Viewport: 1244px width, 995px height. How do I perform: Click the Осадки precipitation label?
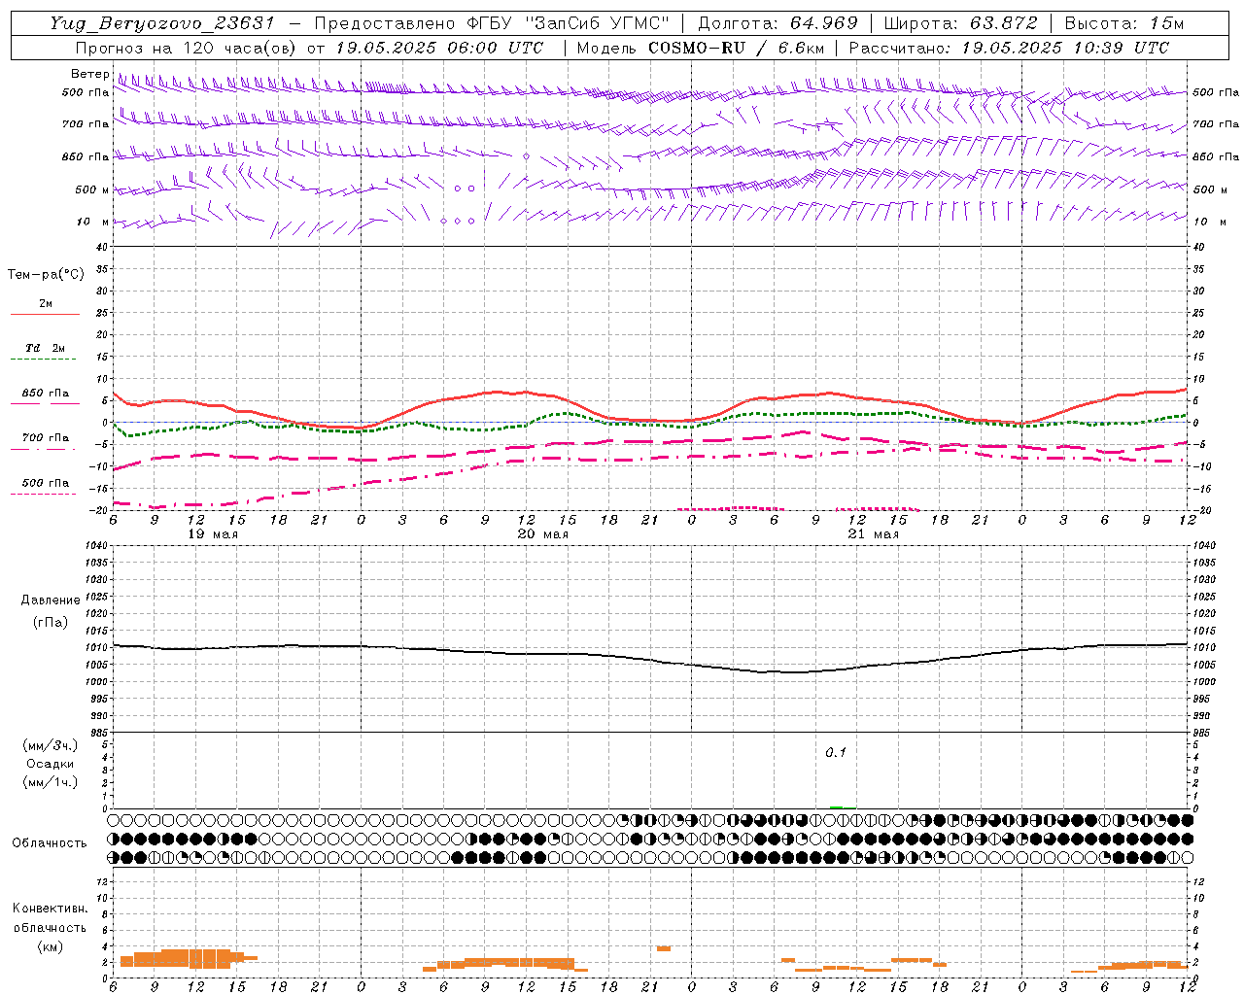pyautogui.click(x=50, y=764)
